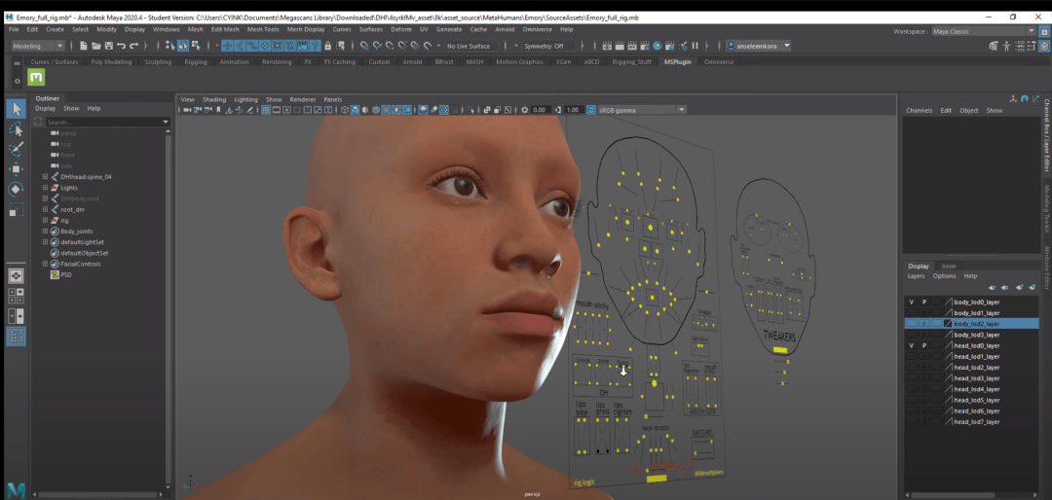Screen dimensions: 1052x500
Task: Click the Undo arrow icon
Action: 119,46
